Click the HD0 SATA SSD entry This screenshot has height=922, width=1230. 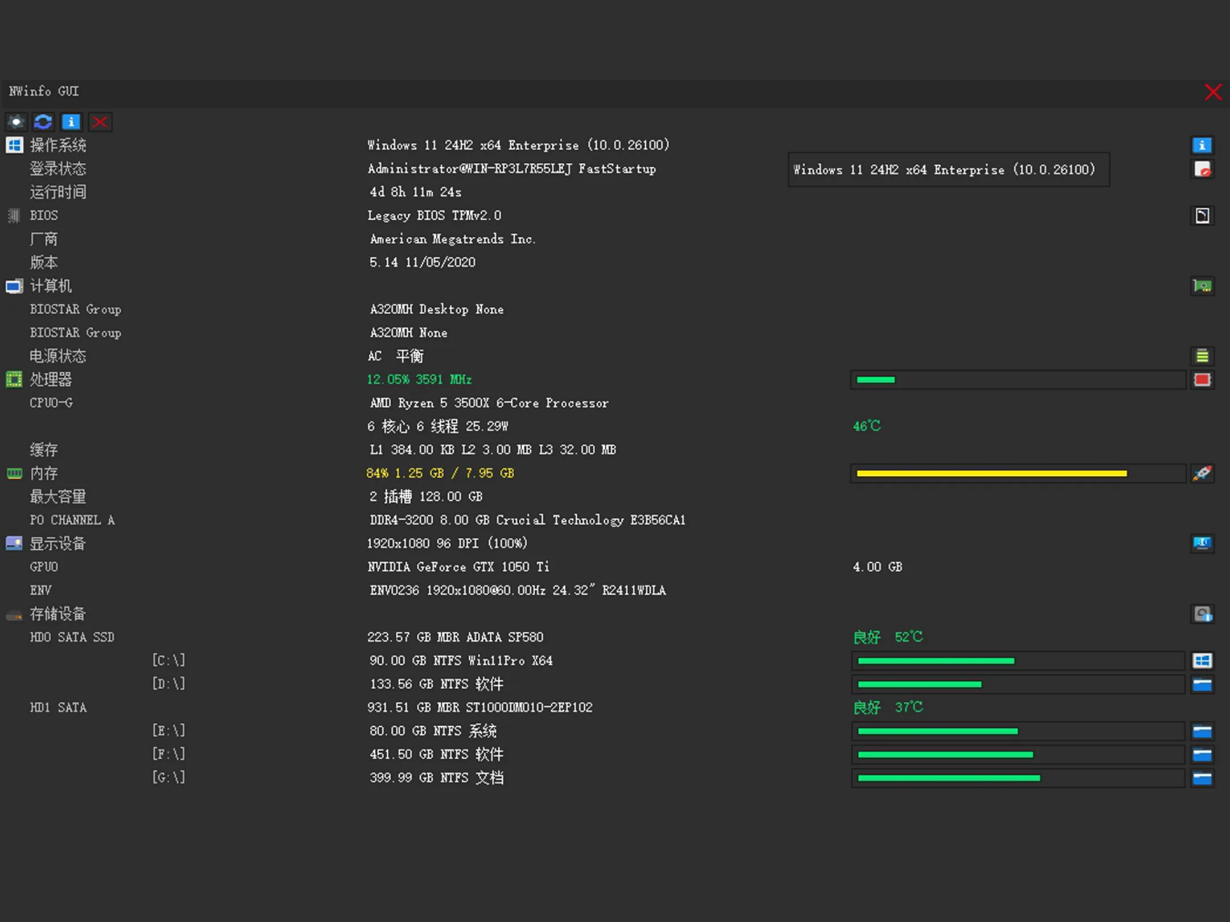72,637
